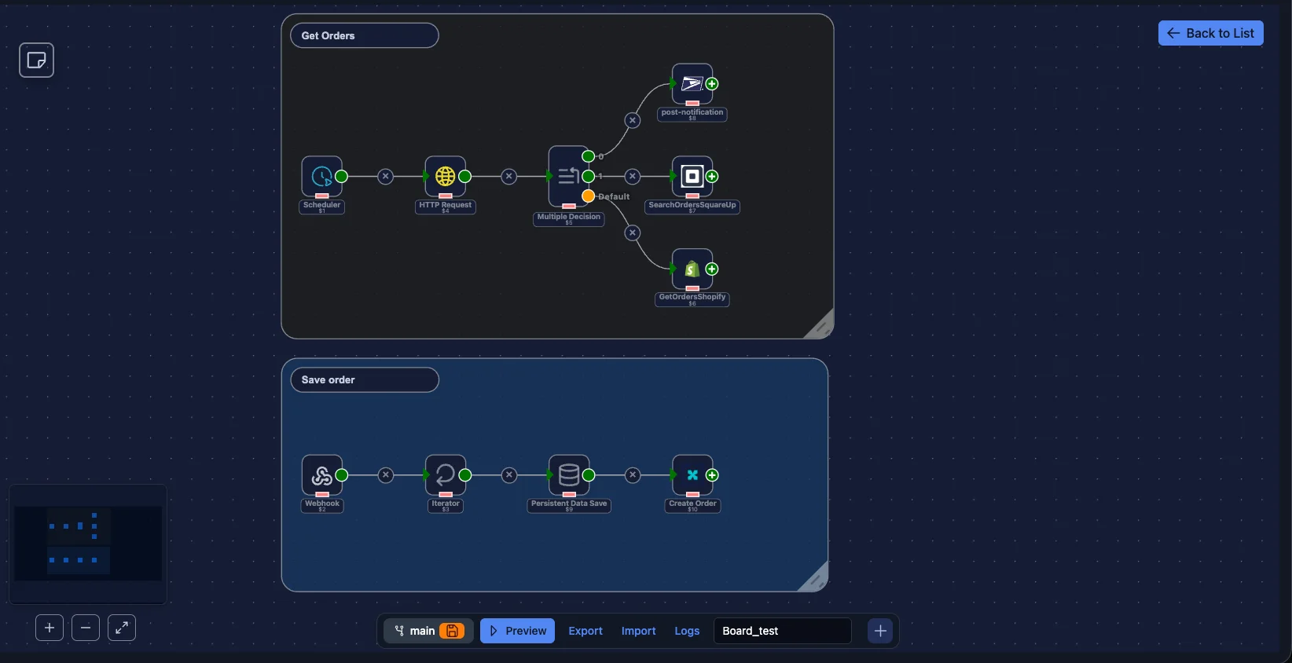This screenshot has width=1292, height=663.
Task: Open the Multiple Decision node
Action: point(569,176)
